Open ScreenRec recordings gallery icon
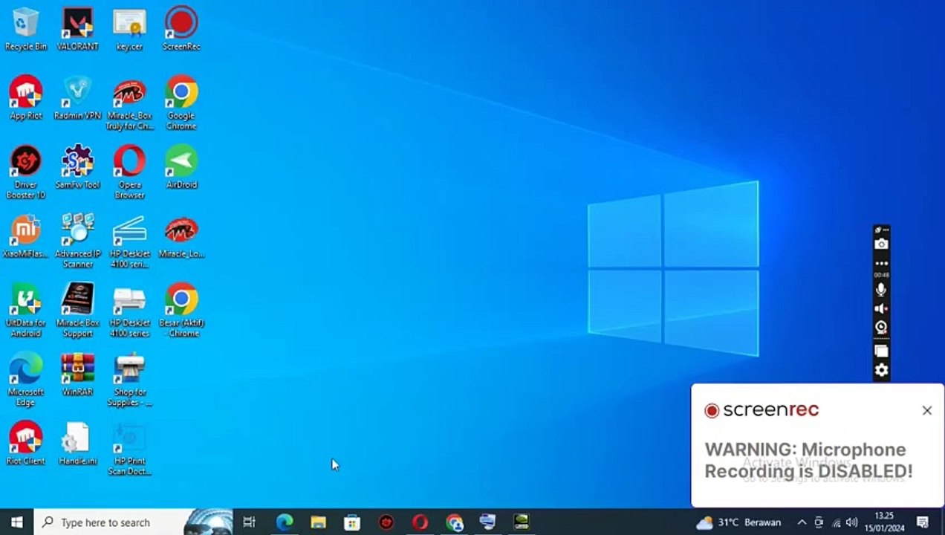The width and height of the screenshot is (945, 535). 881,351
